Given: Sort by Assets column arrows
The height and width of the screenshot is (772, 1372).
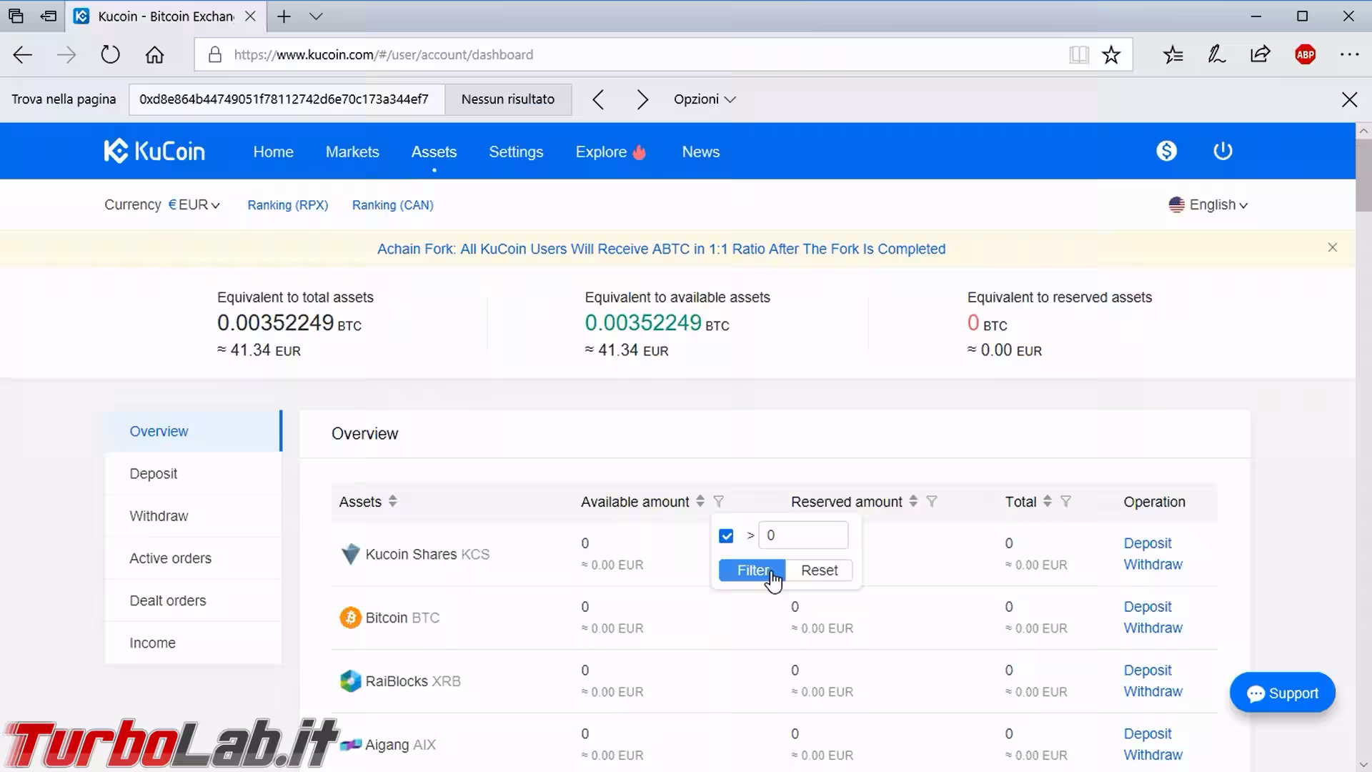Looking at the screenshot, I should click(x=392, y=502).
